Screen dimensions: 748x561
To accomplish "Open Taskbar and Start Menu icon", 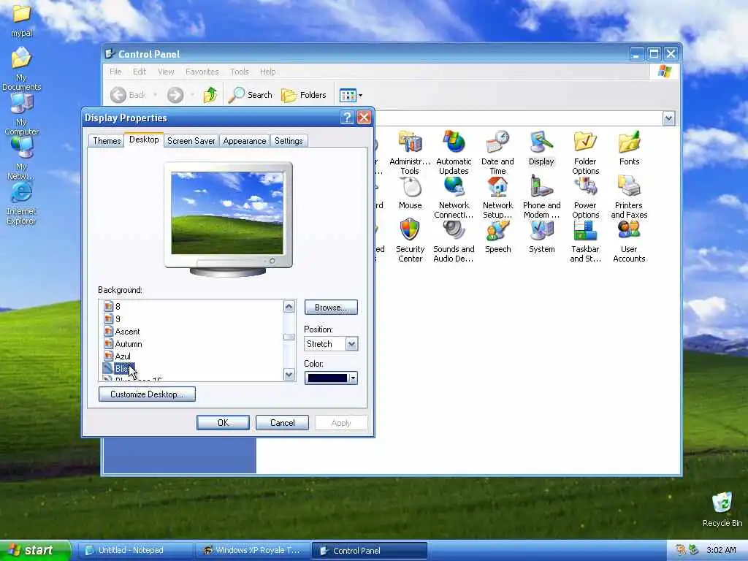I will [x=585, y=241].
